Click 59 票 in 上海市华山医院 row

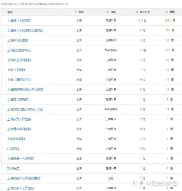click(170, 40)
